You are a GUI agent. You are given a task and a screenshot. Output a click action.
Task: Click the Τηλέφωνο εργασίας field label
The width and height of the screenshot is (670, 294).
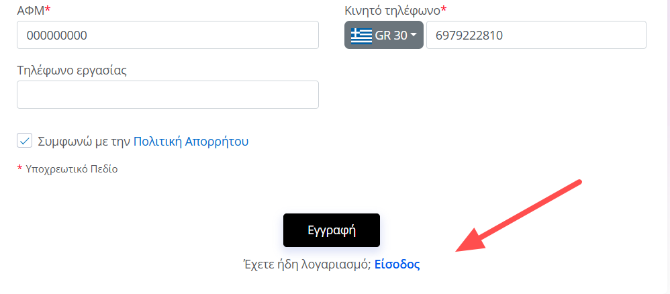[x=73, y=70]
